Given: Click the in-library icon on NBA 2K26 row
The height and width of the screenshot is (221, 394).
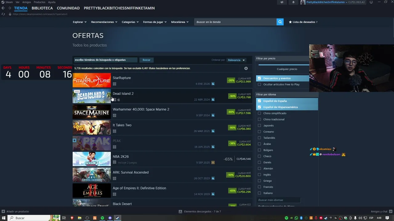Looking at the screenshot, I should click(213, 163).
